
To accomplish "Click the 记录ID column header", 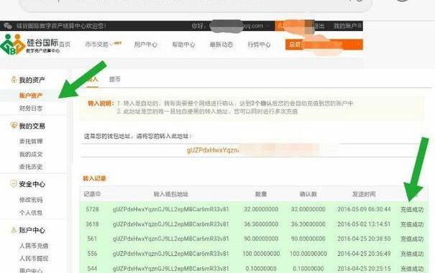I will click(x=92, y=194).
